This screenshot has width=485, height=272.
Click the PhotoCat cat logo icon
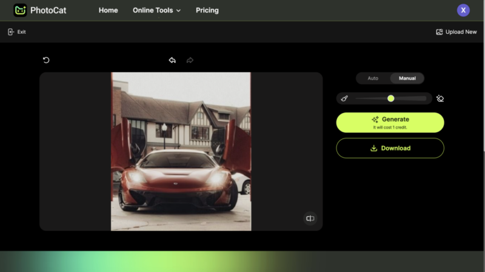20,10
